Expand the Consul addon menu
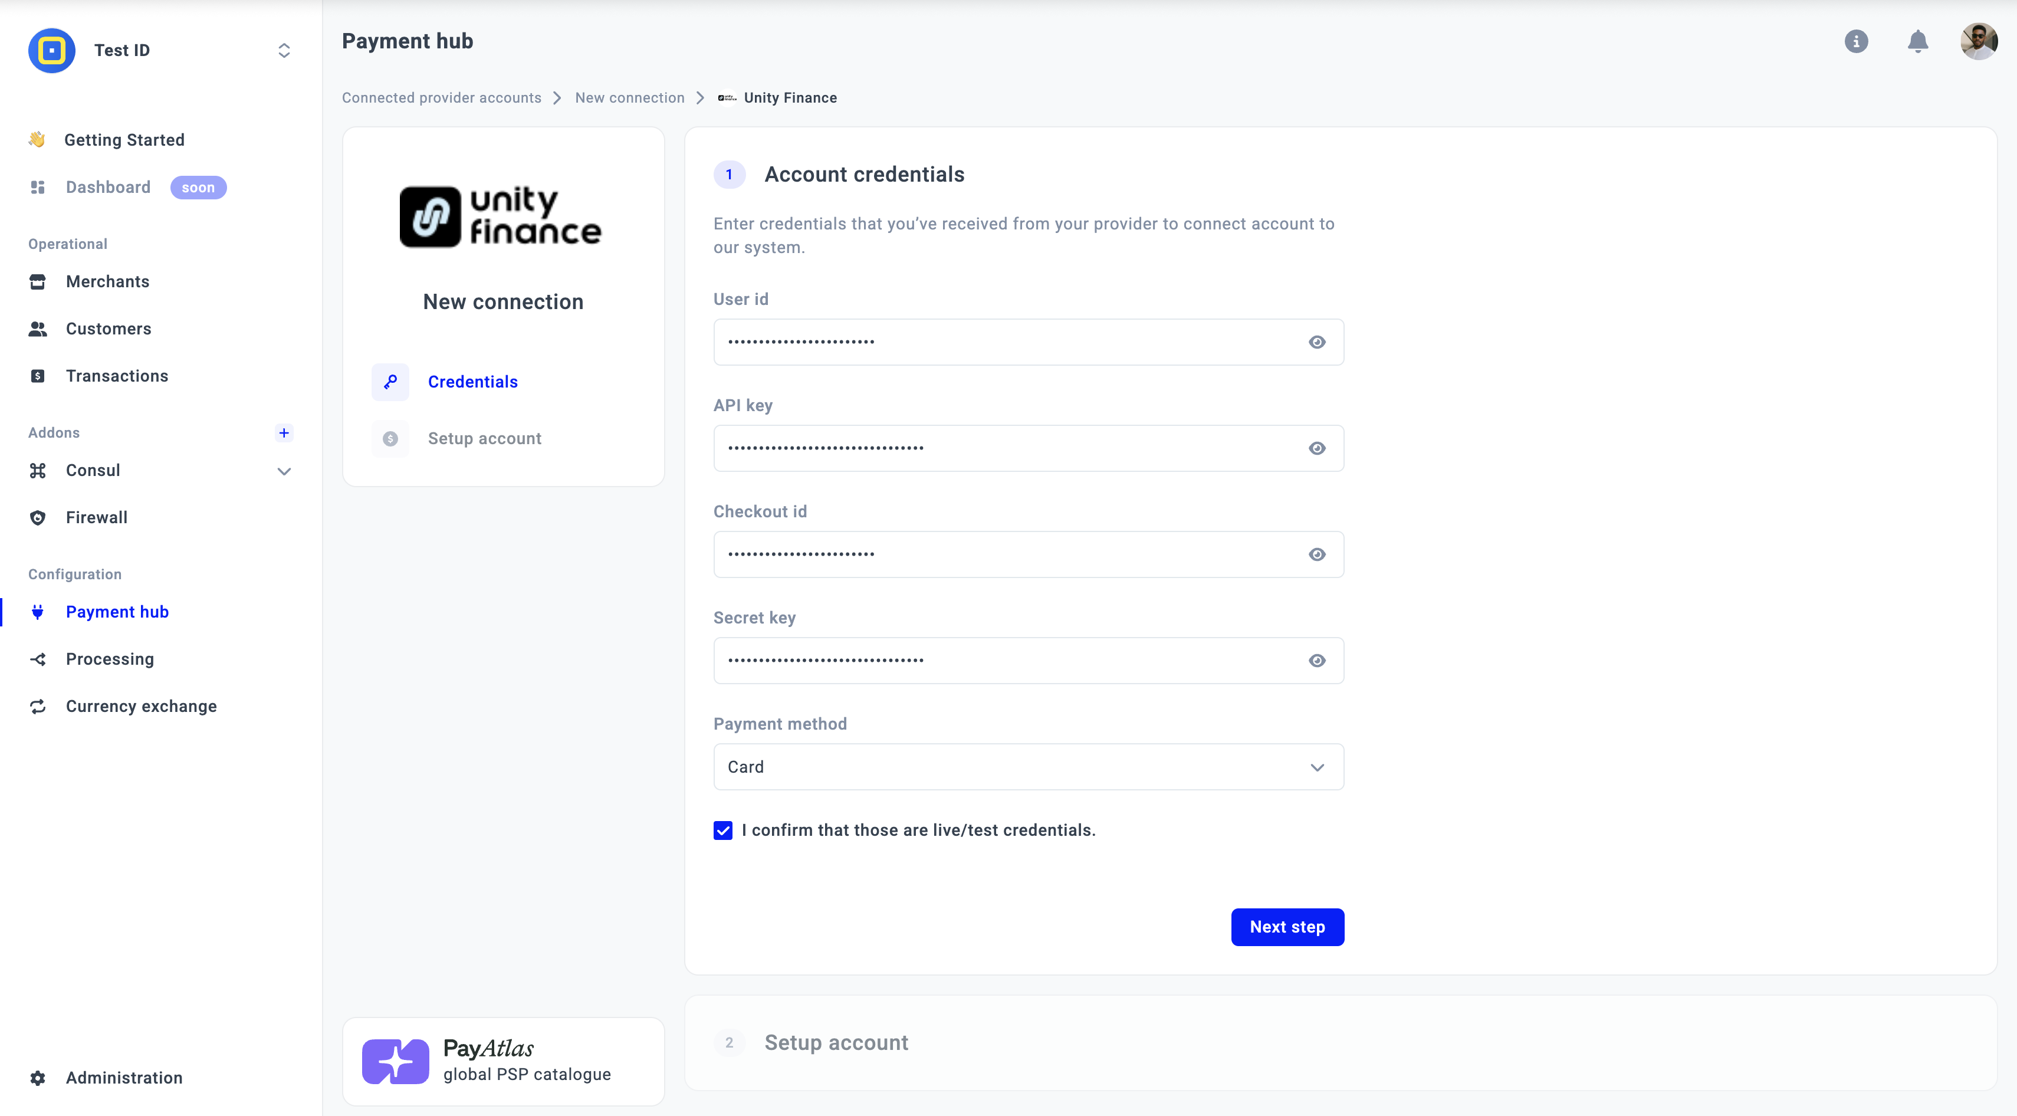The width and height of the screenshot is (2017, 1116). (x=284, y=471)
